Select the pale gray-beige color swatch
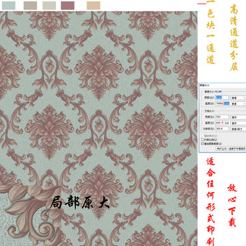Screen dimensions: 246x246 49,5
